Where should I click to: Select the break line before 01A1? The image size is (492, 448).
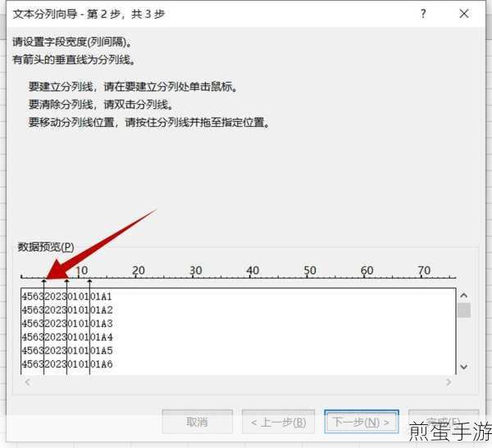(x=89, y=326)
